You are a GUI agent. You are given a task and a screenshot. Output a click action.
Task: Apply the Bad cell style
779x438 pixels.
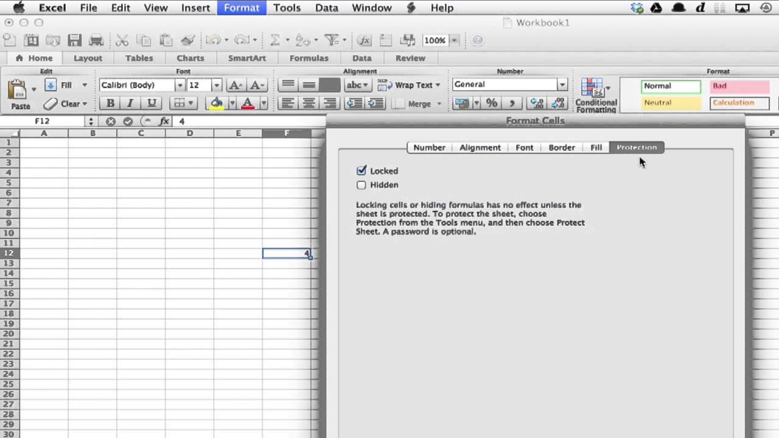click(x=739, y=86)
